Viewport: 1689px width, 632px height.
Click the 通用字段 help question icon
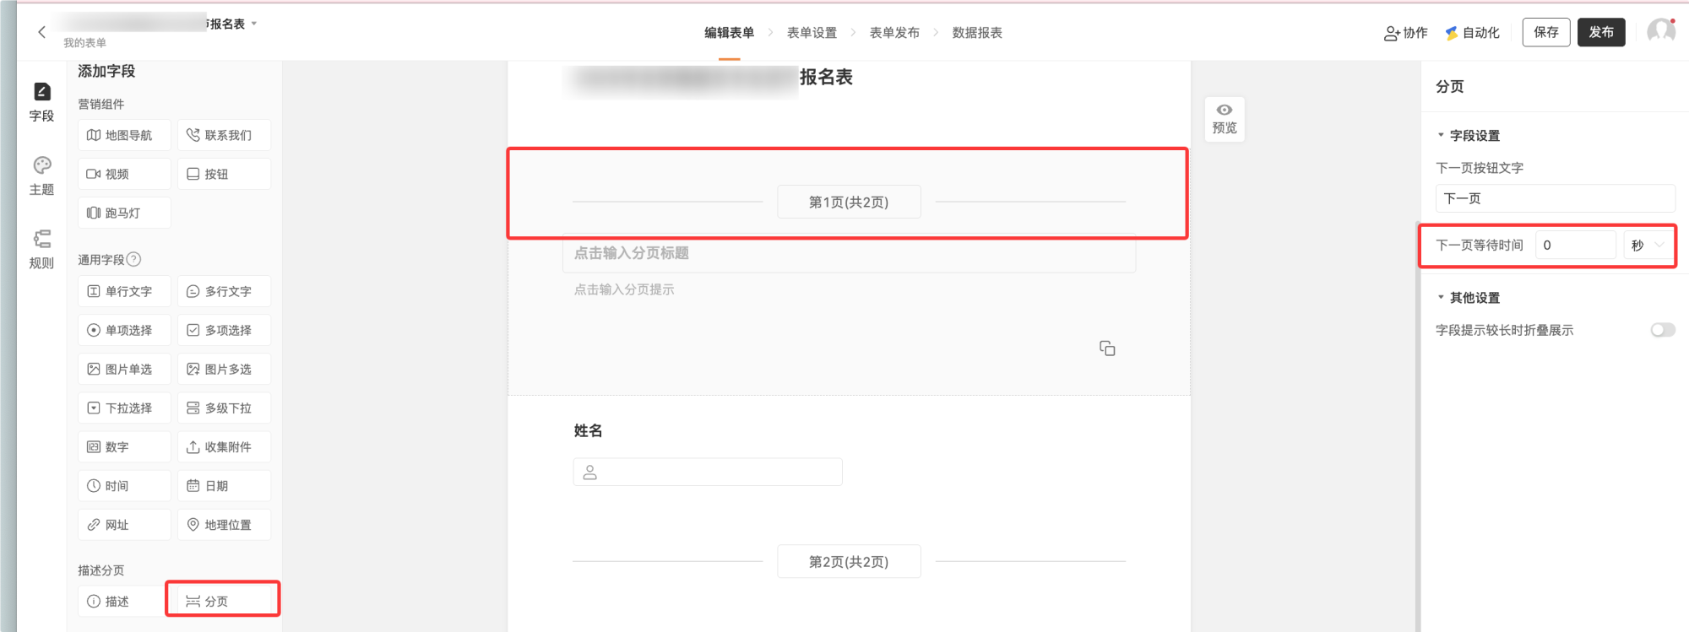click(133, 259)
